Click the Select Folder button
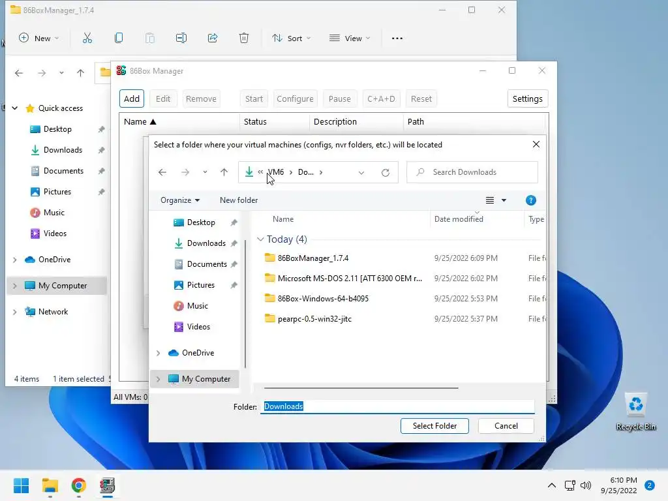This screenshot has width=668, height=501. tap(434, 425)
